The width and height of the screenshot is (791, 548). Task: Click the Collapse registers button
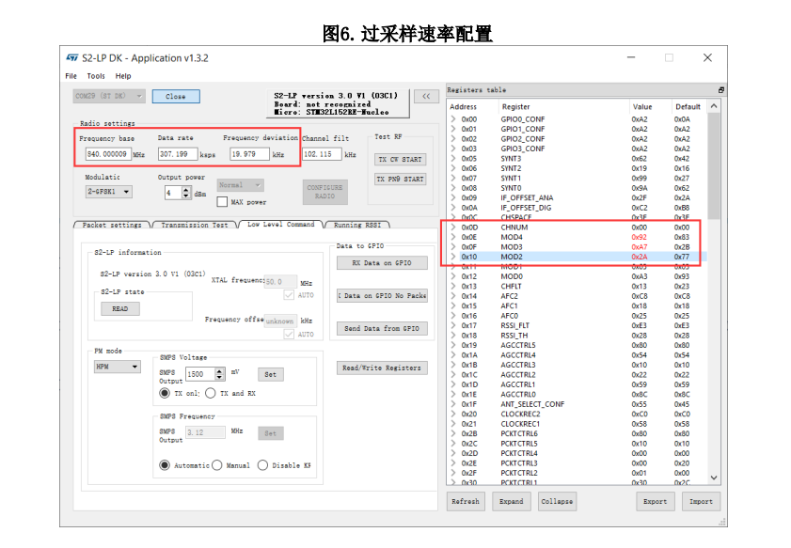557,502
